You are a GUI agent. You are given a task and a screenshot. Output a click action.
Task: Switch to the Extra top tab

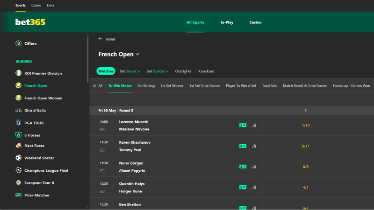[50, 5]
